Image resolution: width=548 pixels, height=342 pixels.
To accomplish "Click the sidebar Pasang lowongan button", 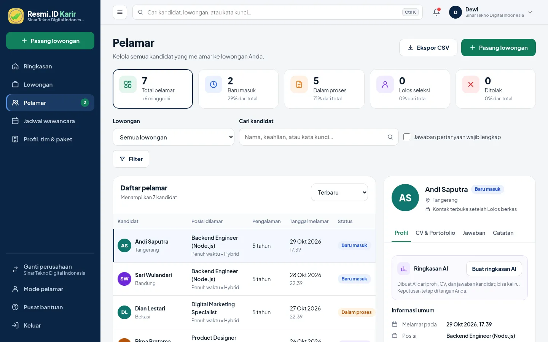I will click(x=50, y=41).
